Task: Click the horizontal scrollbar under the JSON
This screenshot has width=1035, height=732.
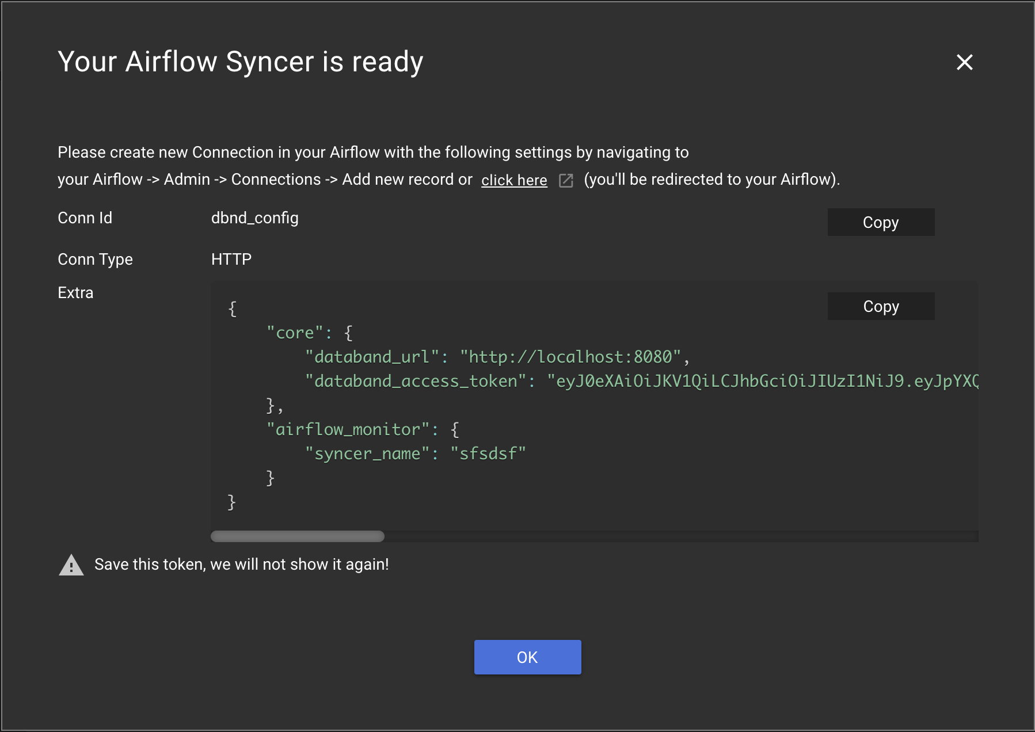Action: [297, 536]
